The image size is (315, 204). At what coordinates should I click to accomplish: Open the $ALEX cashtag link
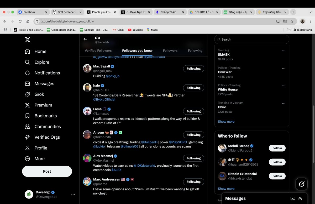[116, 170]
